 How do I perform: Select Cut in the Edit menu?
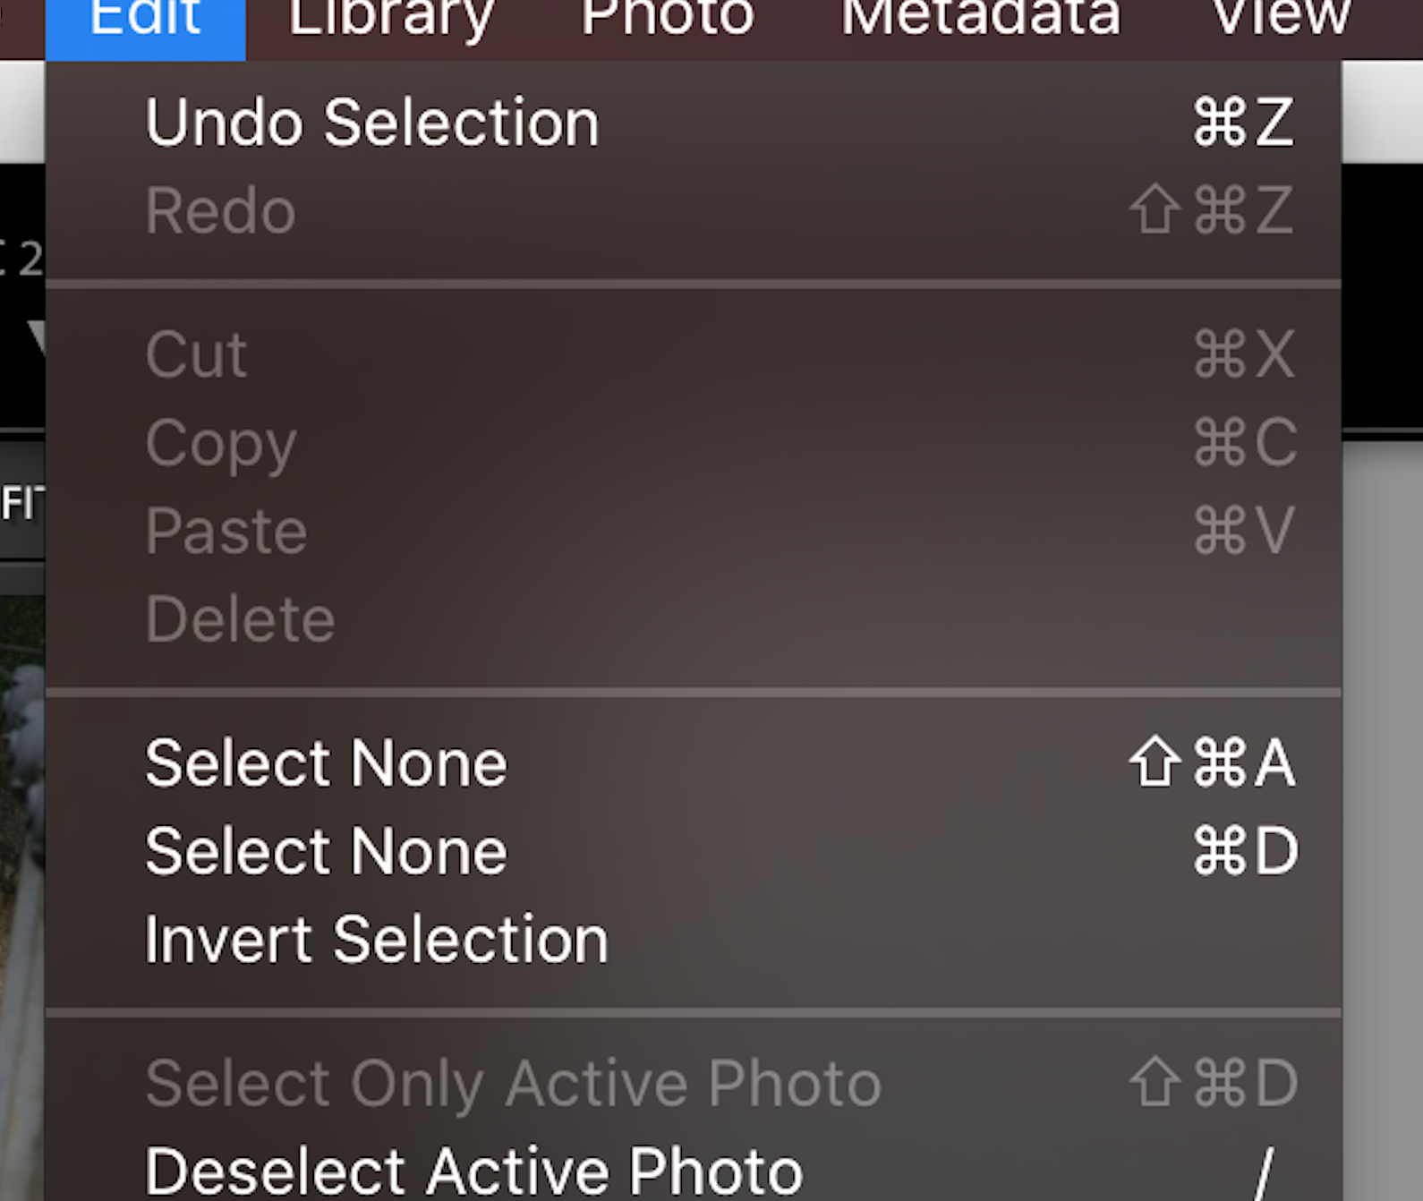pos(196,354)
